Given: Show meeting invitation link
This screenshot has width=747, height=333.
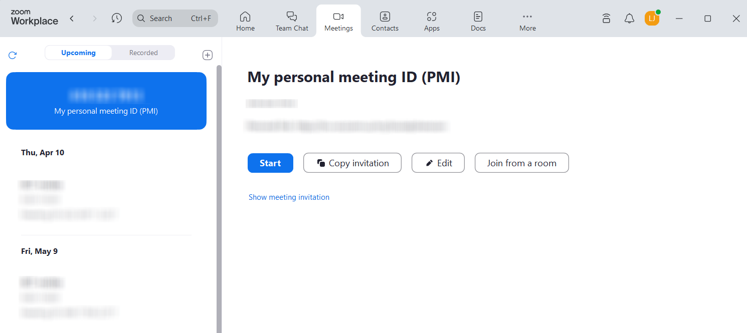Looking at the screenshot, I should [x=289, y=197].
